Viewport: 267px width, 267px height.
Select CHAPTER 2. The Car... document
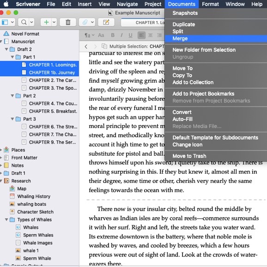pos(39,80)
